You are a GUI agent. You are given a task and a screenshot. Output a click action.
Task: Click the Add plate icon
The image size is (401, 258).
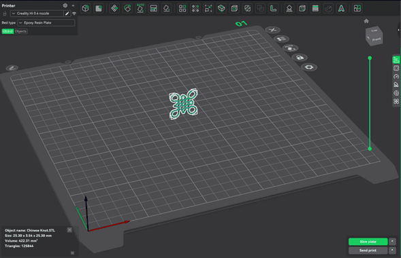(x=99, y=8)
